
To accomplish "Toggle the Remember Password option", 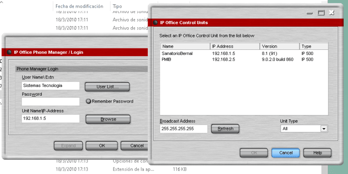I will click(x=88, y=101).
